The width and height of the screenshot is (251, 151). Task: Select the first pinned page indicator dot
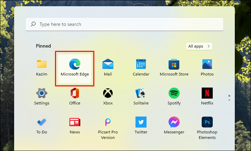[x=229, y=96]
